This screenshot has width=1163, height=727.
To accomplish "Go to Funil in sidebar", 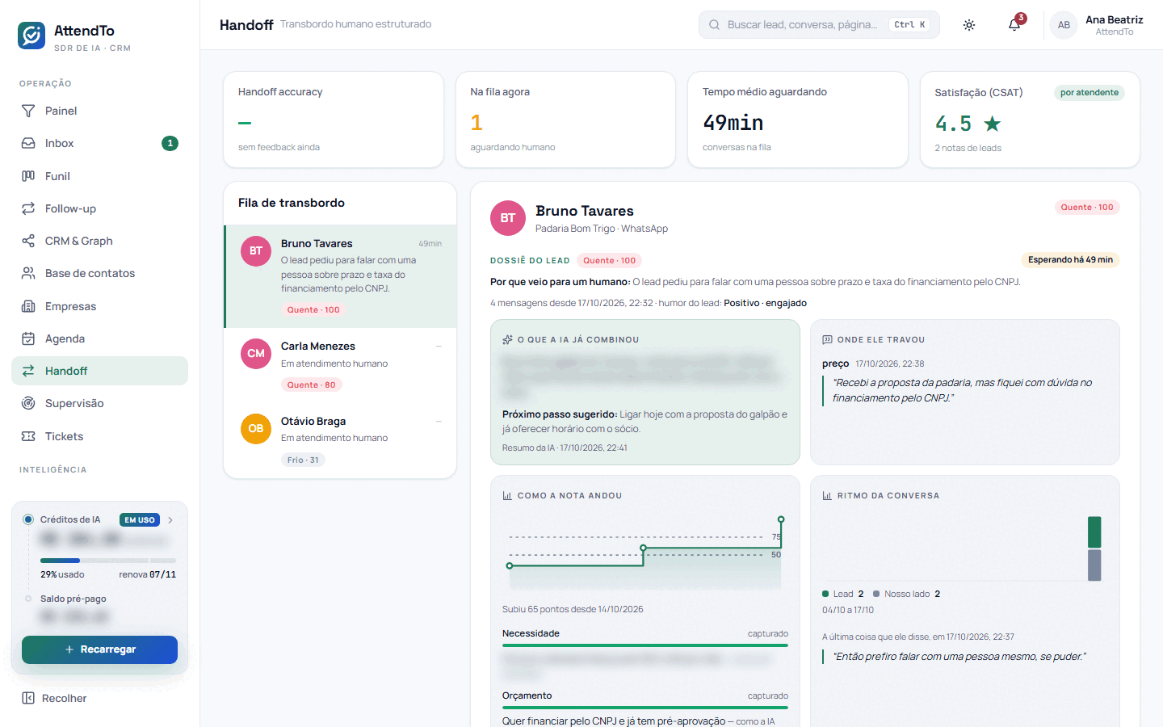I will point(99,176).
